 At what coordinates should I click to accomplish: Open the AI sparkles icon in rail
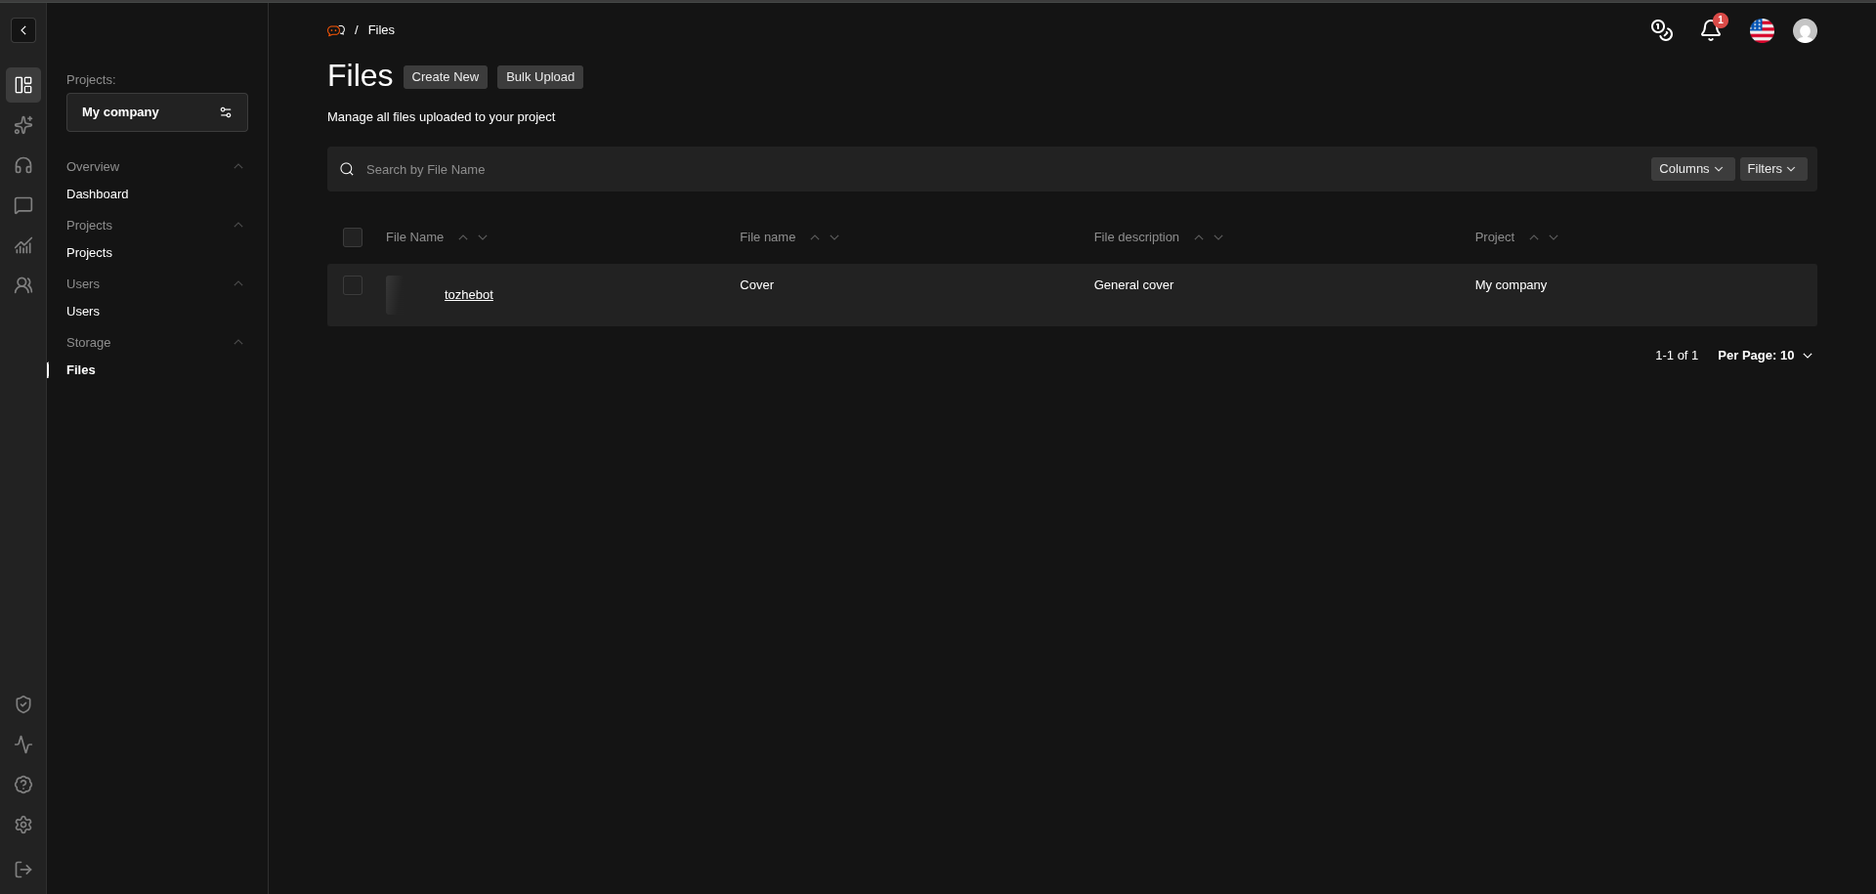(x=23, y=125)
